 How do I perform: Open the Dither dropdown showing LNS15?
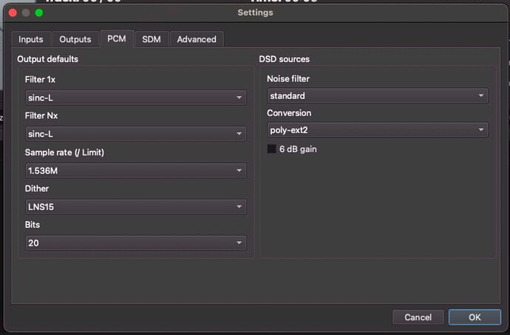pos(136,206)
